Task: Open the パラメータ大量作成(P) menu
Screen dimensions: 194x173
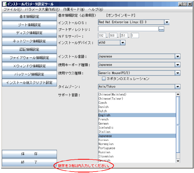Action: [42, 9]
